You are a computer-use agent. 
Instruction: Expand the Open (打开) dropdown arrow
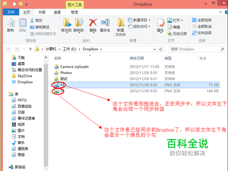tap(182, 20)
